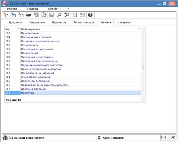178x142 pixels.
Task: Open the Правка menu
Action: click(x=32, y=9)
